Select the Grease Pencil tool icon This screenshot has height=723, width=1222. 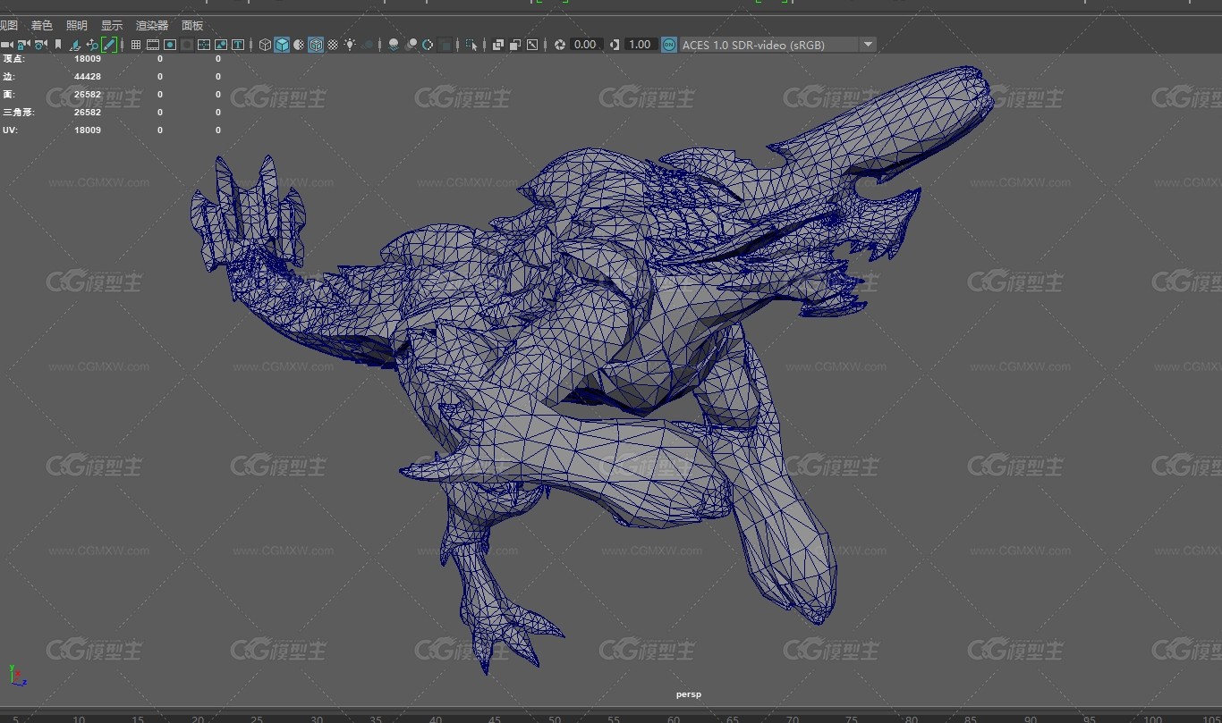click(x=109, y=45)
